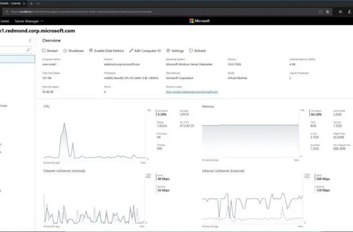Select the installed memory value 4 GB
The image size is (353, 232).
[292, 65]
